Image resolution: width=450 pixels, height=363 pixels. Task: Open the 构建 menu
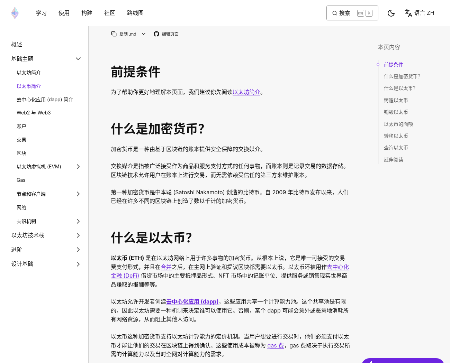click(87, 13)
